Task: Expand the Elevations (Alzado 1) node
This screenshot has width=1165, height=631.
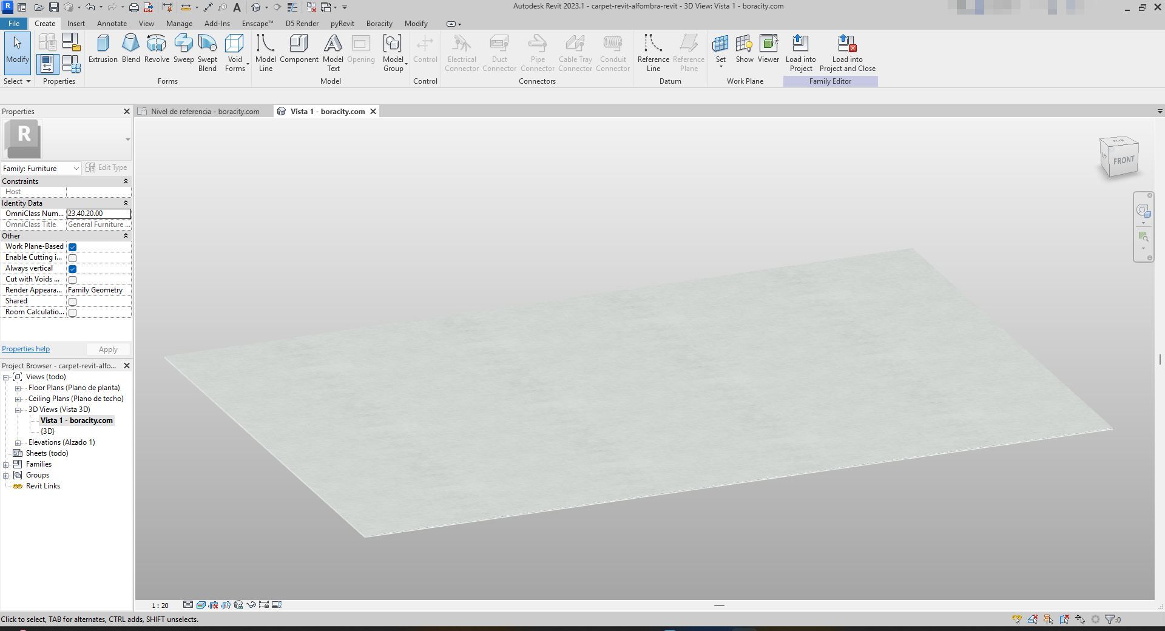Action: pyautogui.click(x=18, y=443)
